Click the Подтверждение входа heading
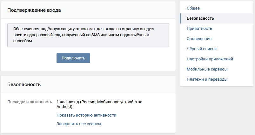Viewport: 255px width, 135px height. (x=34, y=10)
